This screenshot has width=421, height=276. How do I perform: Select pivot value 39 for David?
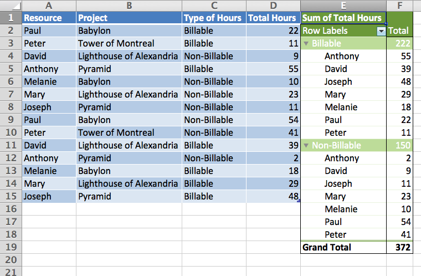(400, 69)
